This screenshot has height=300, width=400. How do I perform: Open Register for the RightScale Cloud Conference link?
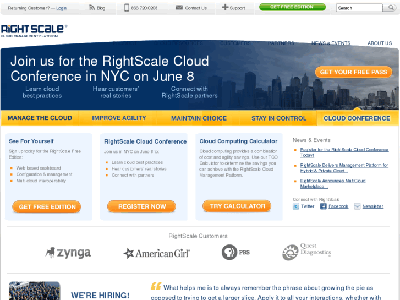click(344, 152)
